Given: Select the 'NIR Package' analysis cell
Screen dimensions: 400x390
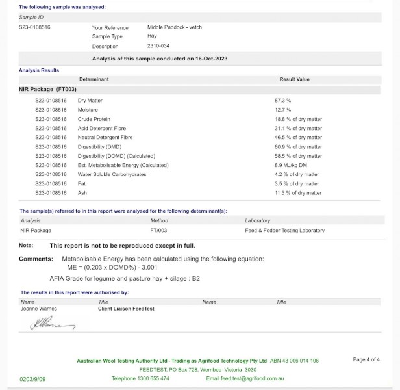Looking at the screenshot, I should click(x=36, y=230).
